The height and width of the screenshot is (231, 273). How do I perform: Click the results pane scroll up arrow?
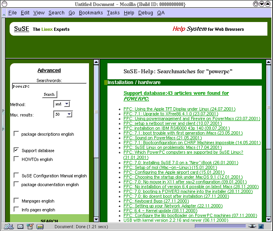click(x=269, y=62)
